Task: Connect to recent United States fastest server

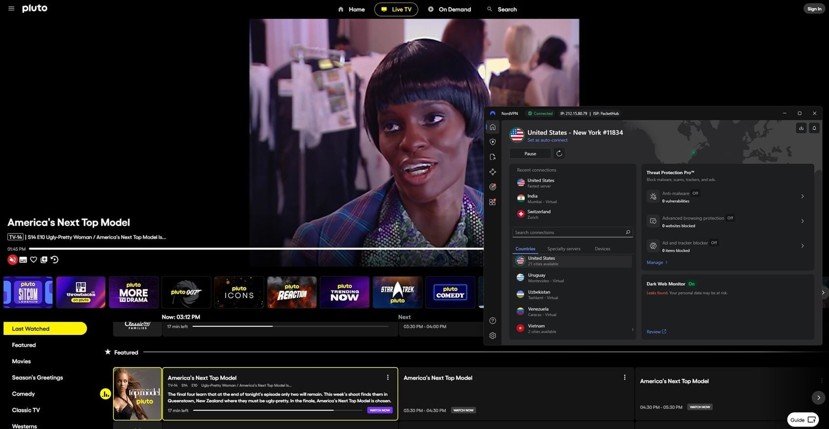Action: [572, 183]
